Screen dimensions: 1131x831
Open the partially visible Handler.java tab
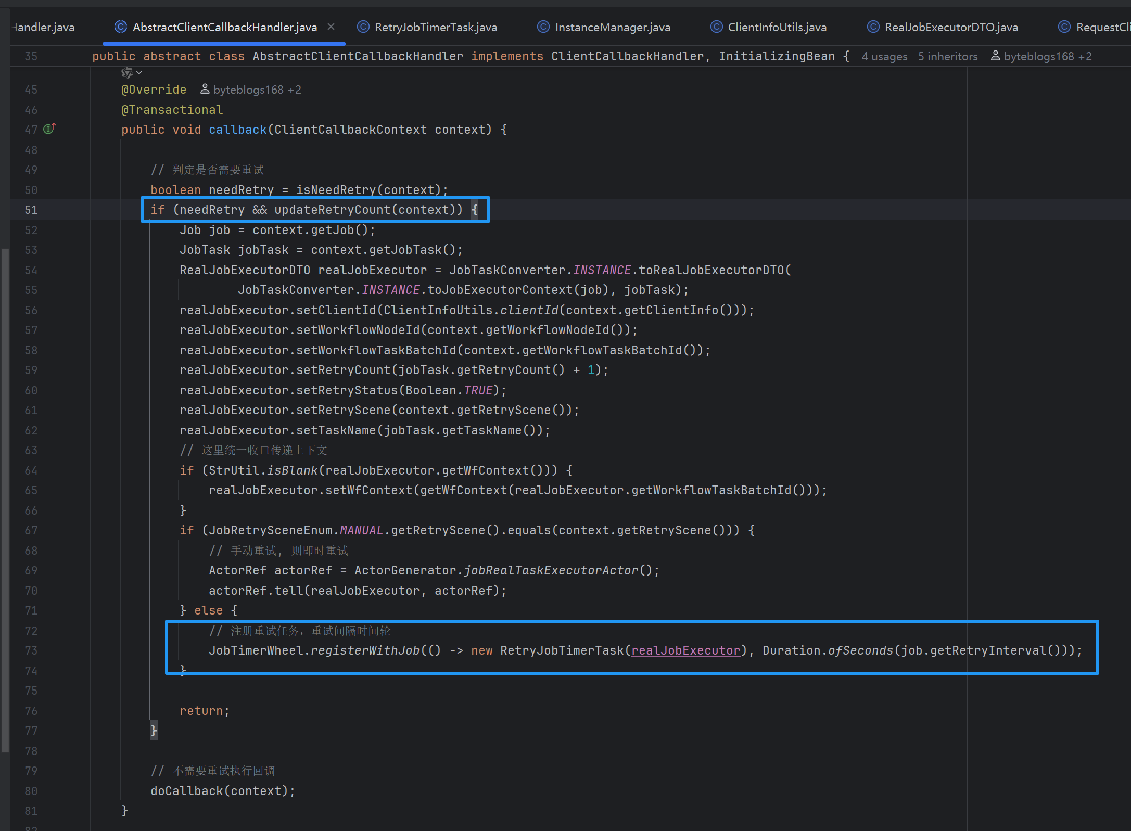click(44, 27)
